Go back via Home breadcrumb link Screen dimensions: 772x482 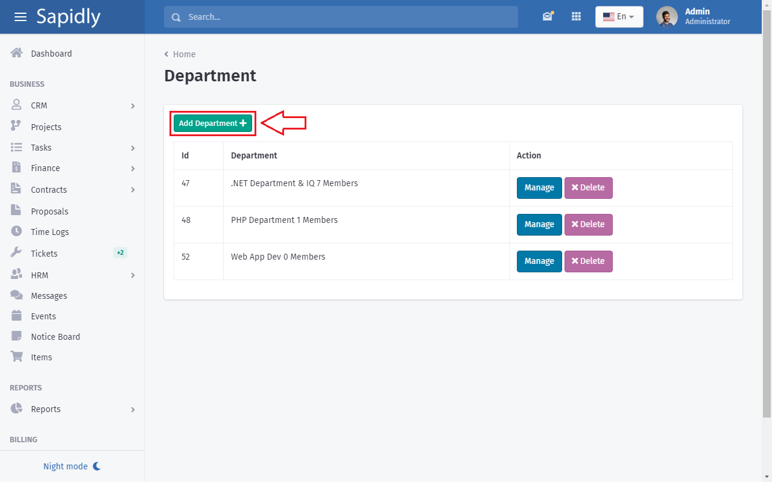click(x=184, y=54)
